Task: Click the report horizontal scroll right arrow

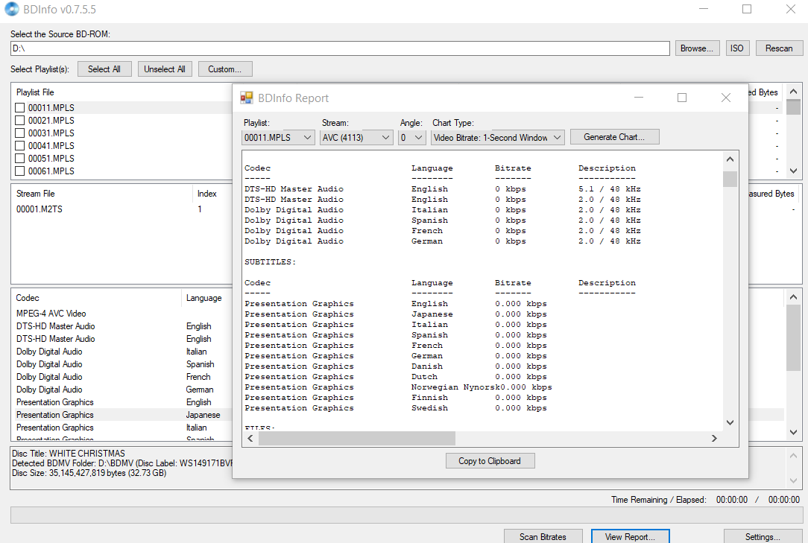Action: [x=714, y=439]
